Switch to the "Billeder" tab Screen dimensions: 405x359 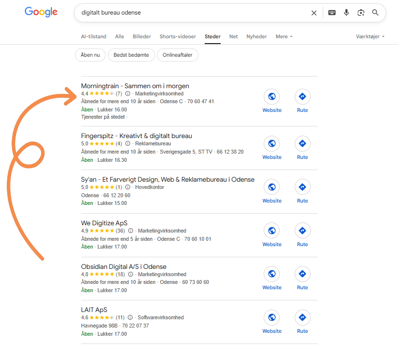point(142,37)
